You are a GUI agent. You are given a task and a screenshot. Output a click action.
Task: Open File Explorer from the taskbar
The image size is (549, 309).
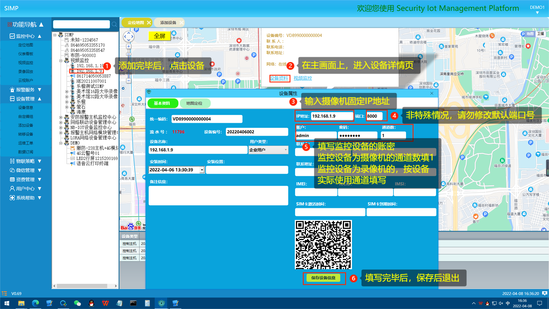pos(21,303)
